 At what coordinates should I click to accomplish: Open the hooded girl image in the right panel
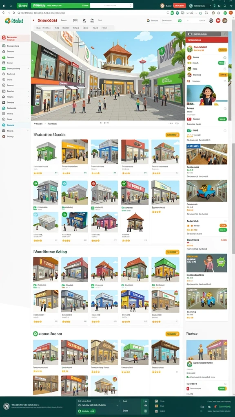[x=207, y=95]
